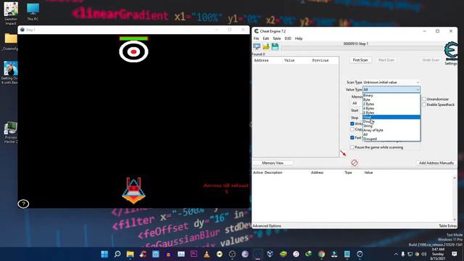Click the green health bar above the target
This screenshot has width=464, height=261.
click(x=133, y=38)
